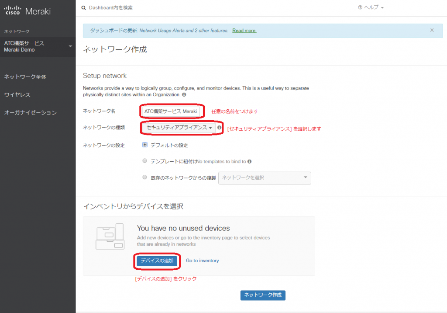This screenshot has height=313, width=447.
Task: Click the info icon after "Organization."
Action: tap(184, 94)
